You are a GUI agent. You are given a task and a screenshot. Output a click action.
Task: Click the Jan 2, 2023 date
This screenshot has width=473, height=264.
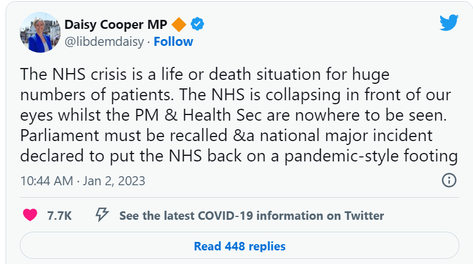coord(114,181)
